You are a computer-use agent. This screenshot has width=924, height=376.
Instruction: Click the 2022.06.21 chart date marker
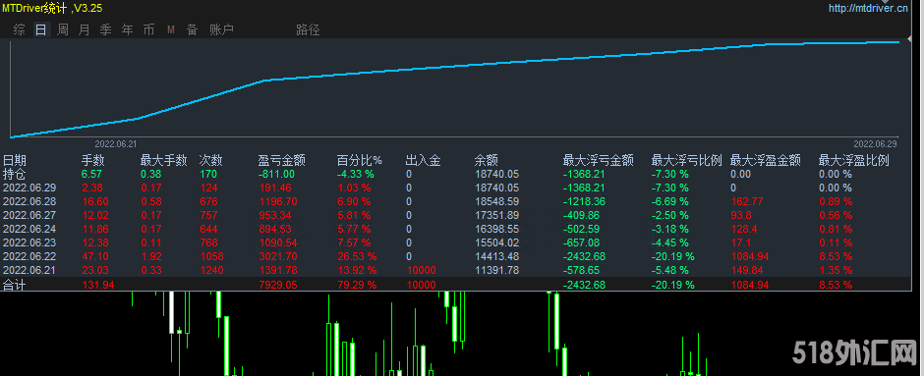[x=116, y=143]
